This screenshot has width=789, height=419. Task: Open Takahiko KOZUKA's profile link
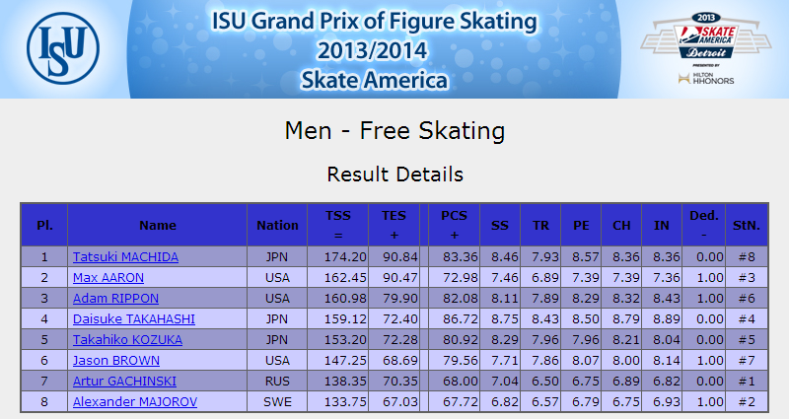[127, 339]
